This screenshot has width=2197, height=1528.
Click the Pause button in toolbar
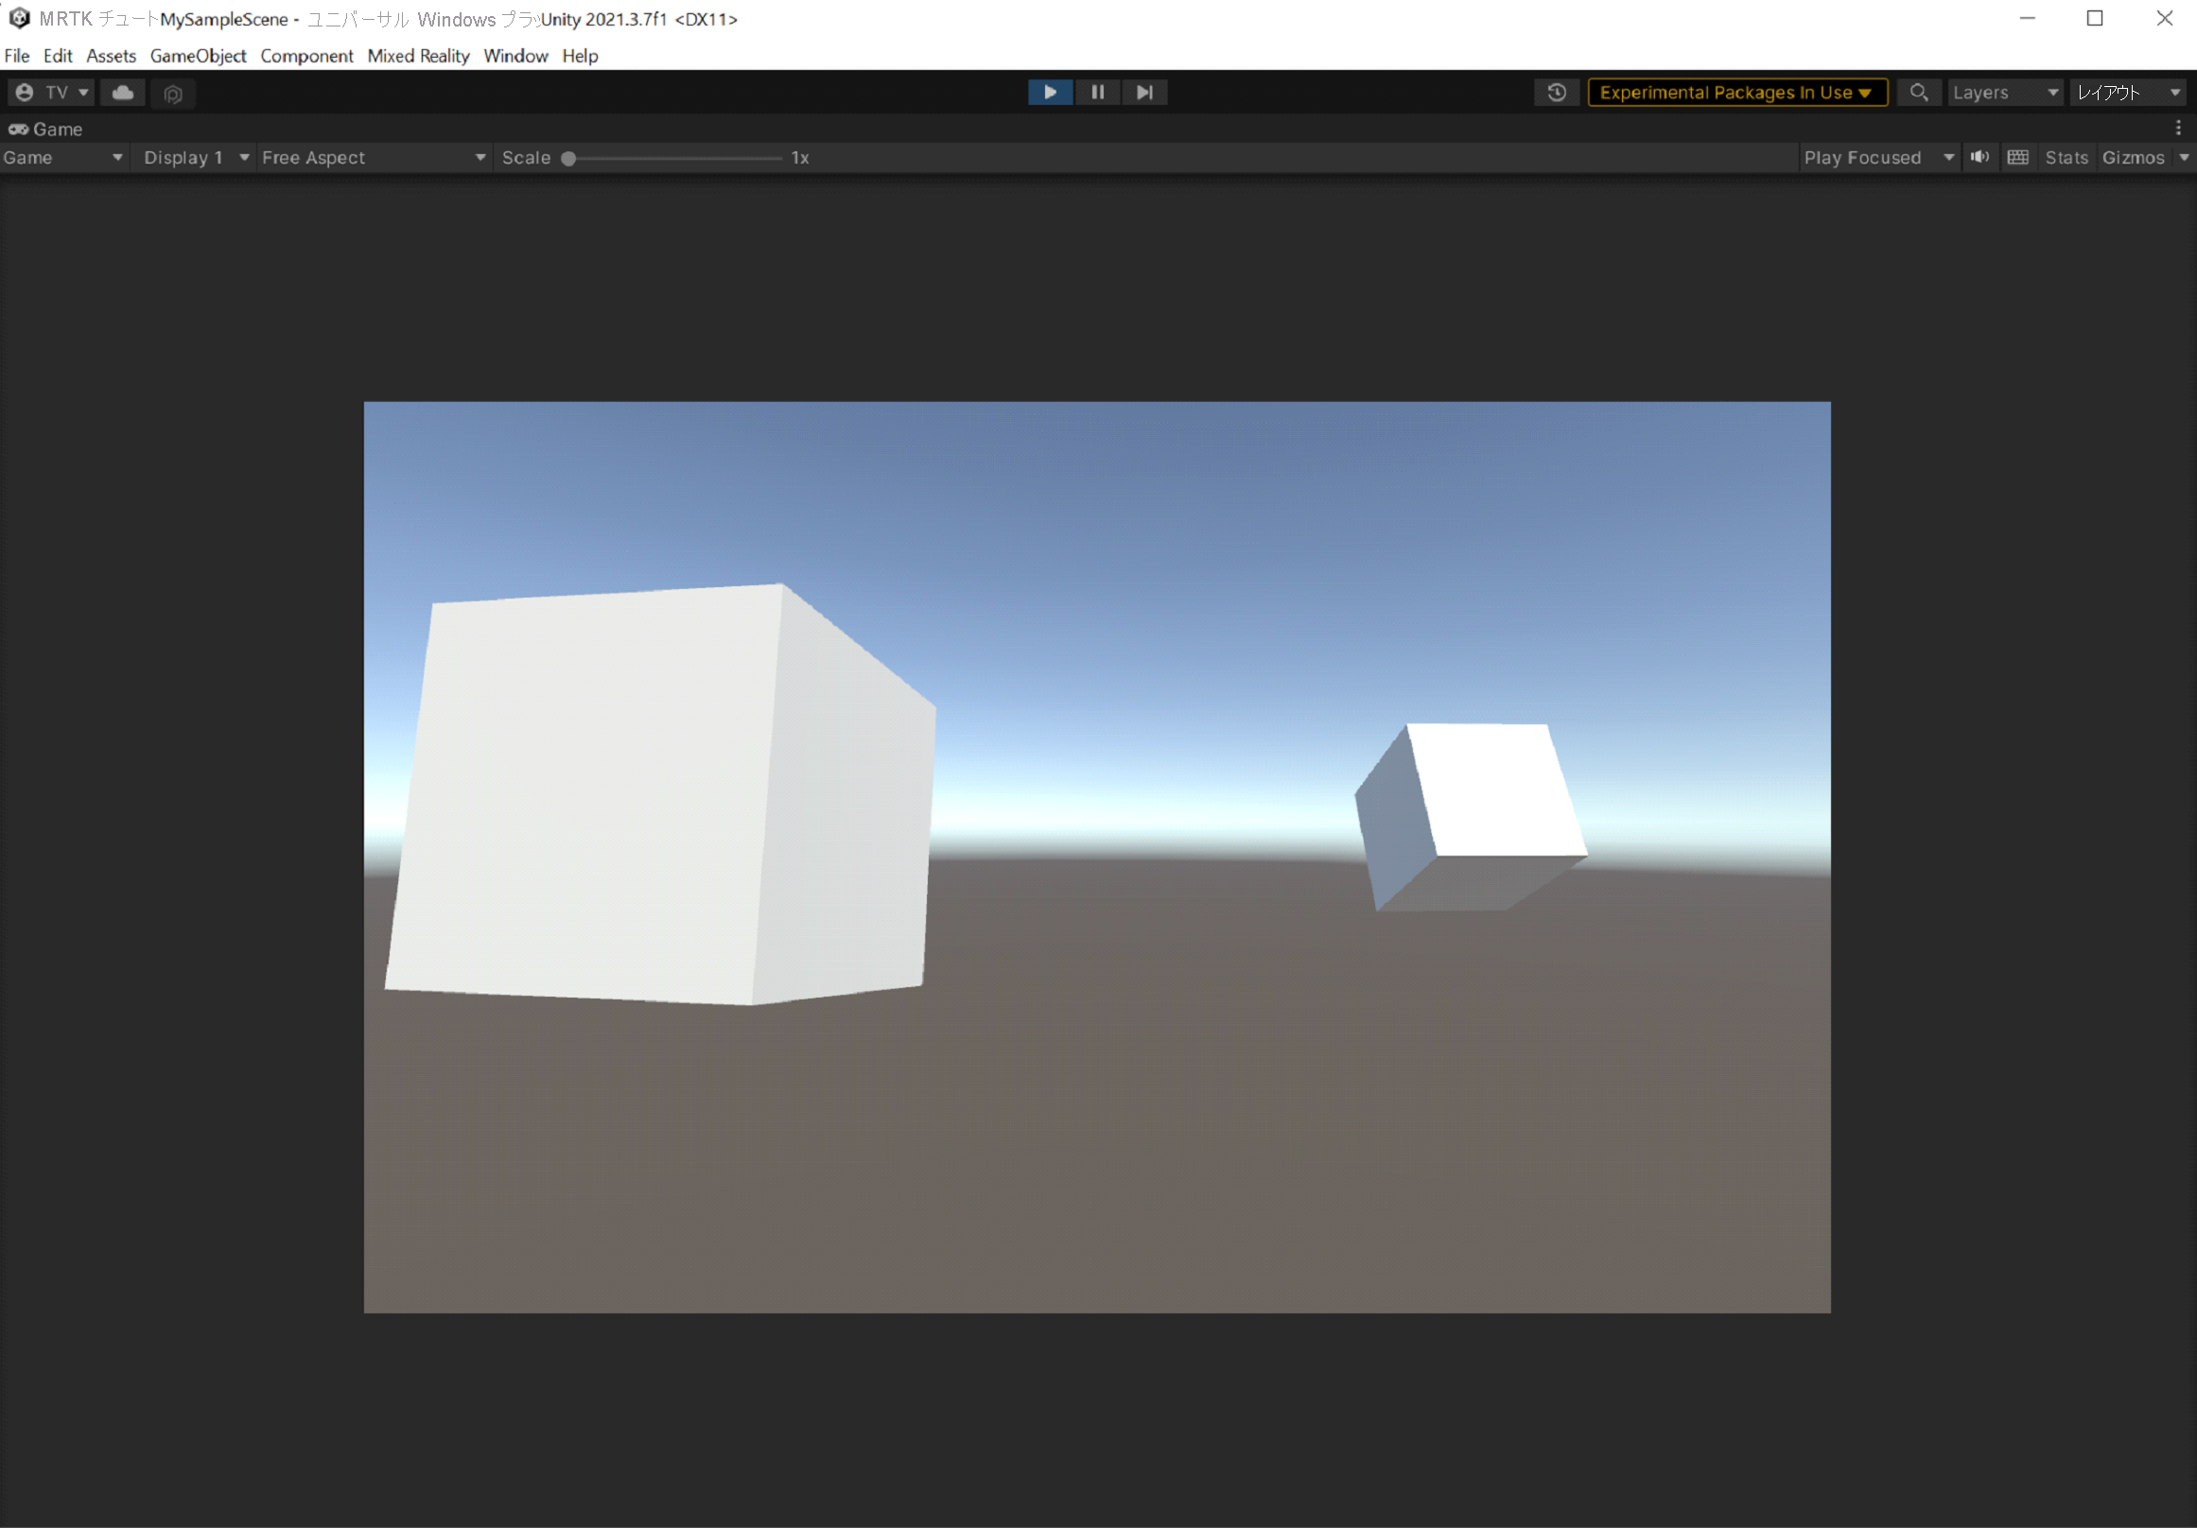pyautogui.click(x=1097, y=92)
